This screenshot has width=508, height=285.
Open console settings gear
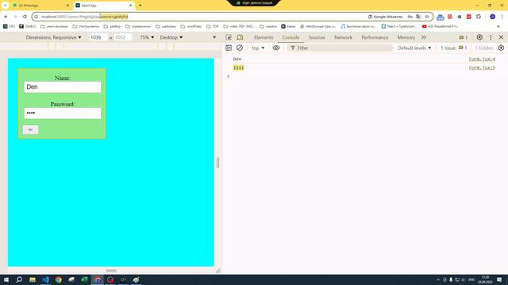(501, 47)
